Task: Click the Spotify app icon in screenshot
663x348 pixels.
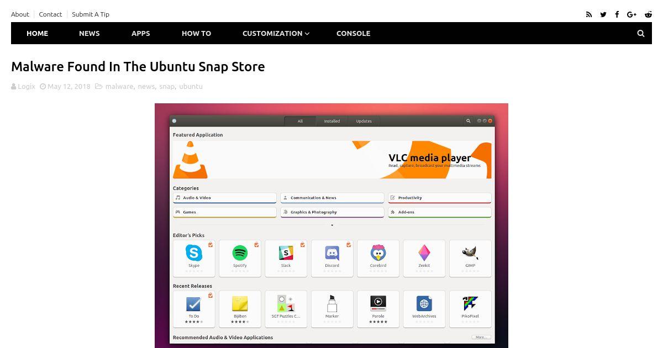Action: click(240, 253)
